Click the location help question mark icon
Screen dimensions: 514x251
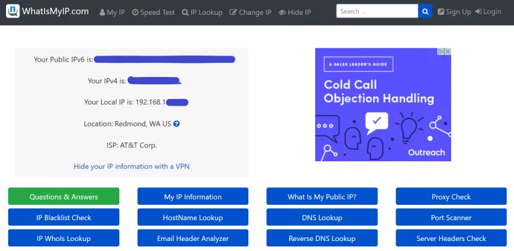point(177,124)
